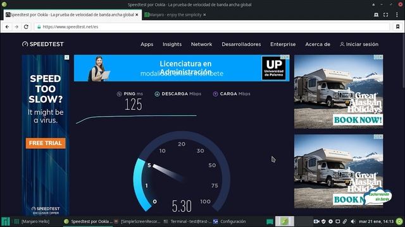
Task: Click the incognito/private window icon
Action: pyautogui.click(x=377, y=15)
